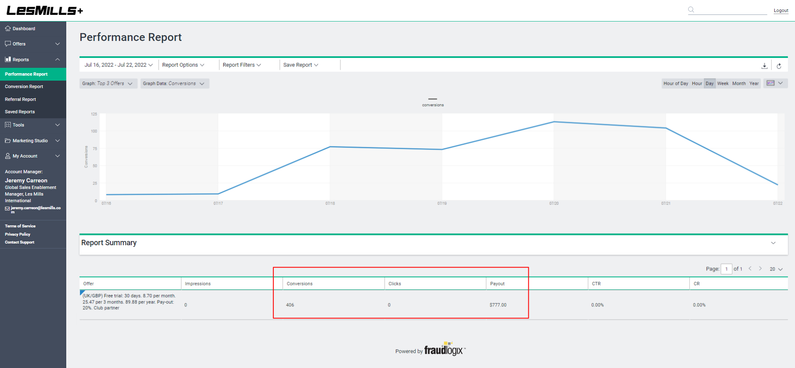Click the conversions value 406
The width and height of the screenshot is (795, 368).
290,305
